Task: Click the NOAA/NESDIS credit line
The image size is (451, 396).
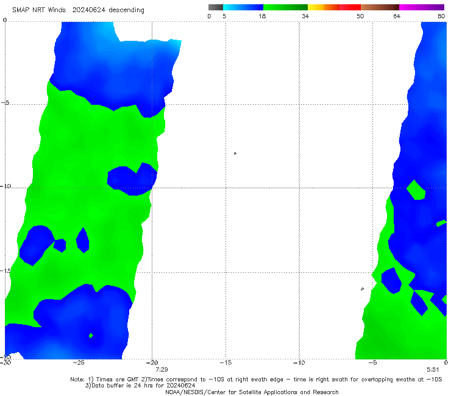Action: pyautogui.click(x=252, y=392)
